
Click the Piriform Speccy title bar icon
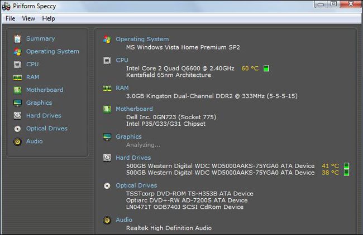click(x=7, y=5)
